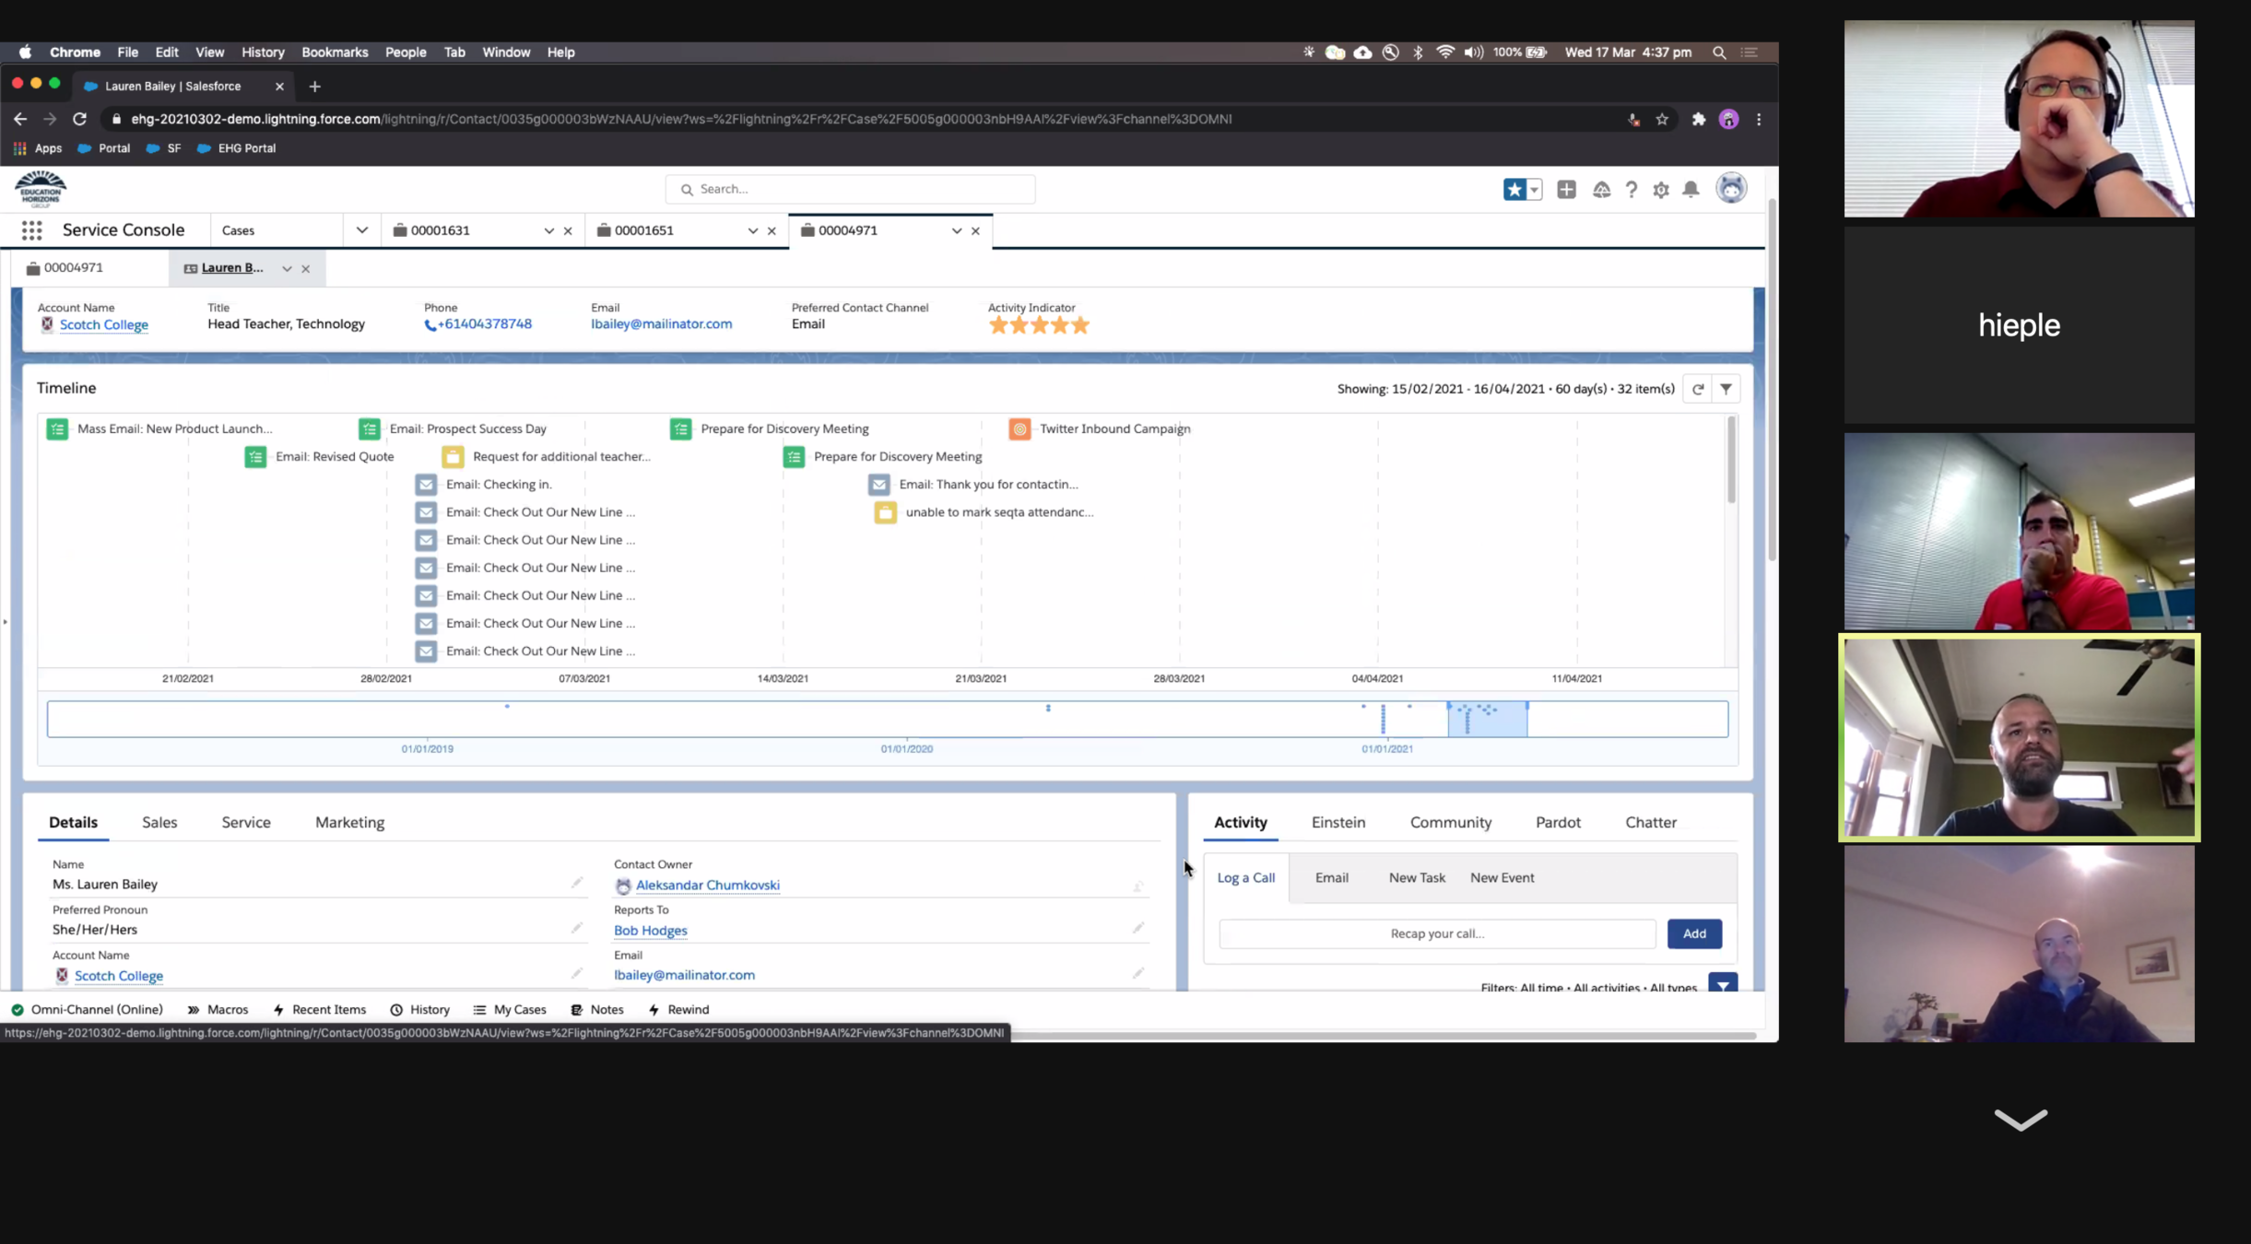The image size is (2251, 1244).
Task: Open the Scotch College account link
Action: (x=103, y=324)
